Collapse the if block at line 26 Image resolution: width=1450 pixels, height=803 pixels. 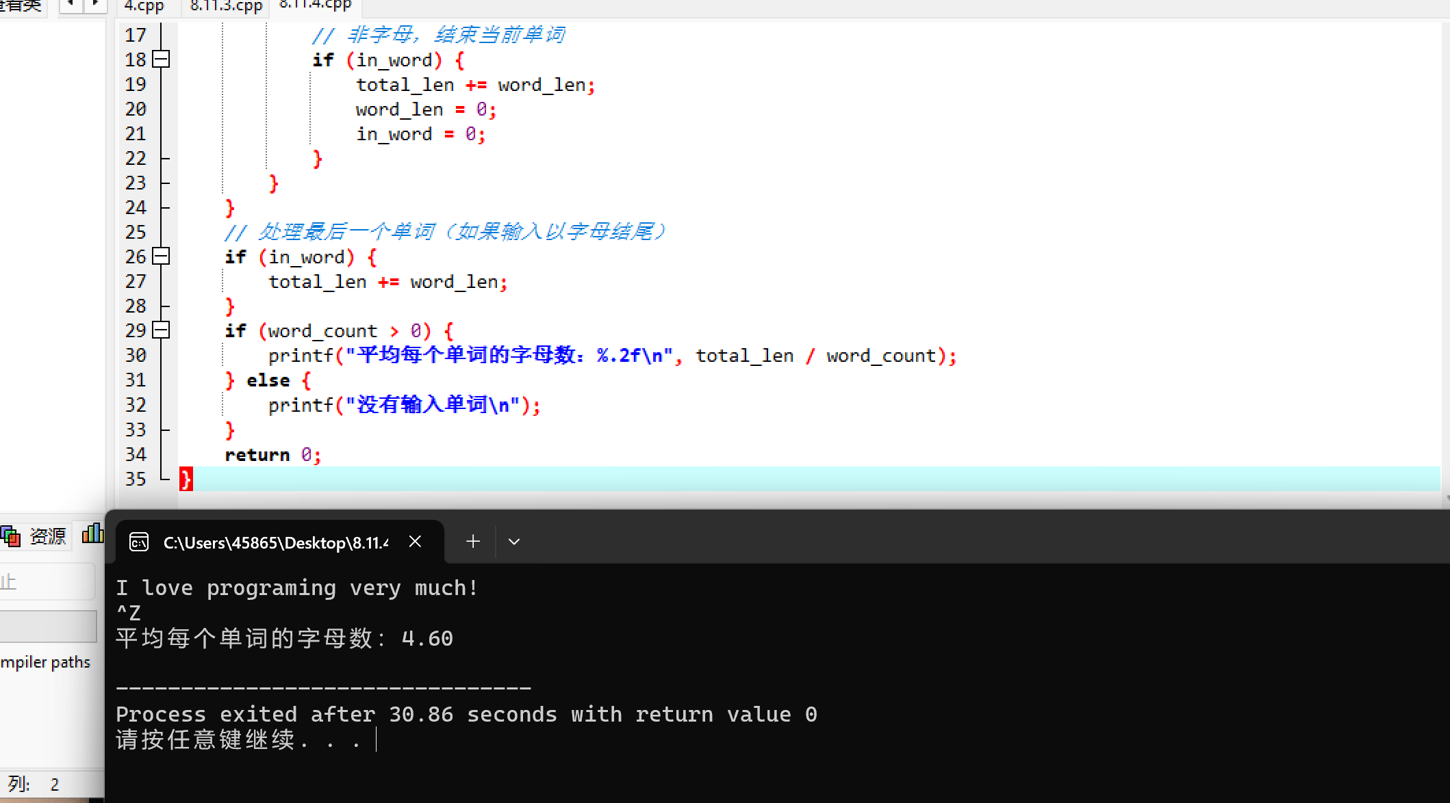[161, 256]
